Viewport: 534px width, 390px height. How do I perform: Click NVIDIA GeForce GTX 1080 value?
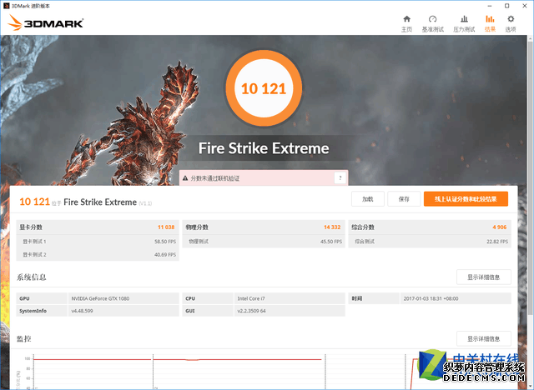[100, 298]
